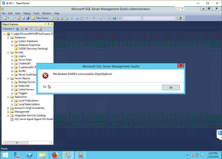The image size is (222, 159).
Task: Expand the Server Roles folder
Action: coord(12,60)
